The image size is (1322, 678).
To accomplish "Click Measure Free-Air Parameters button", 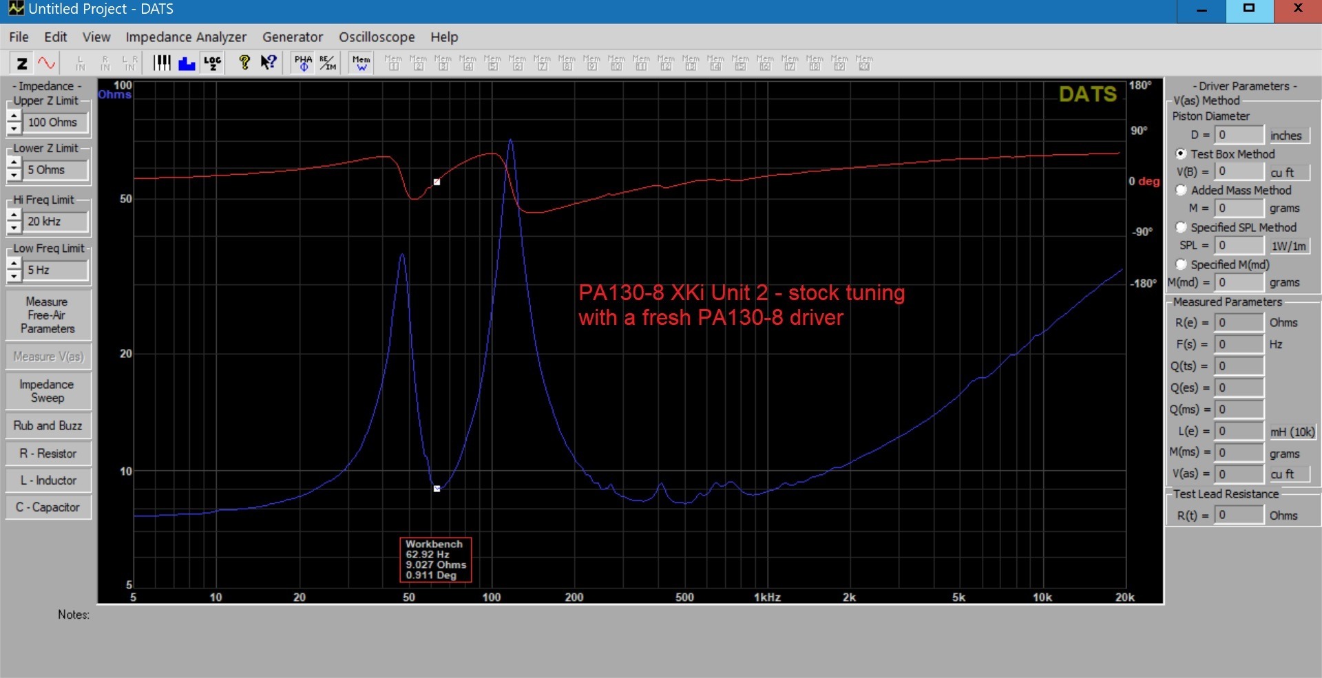I will coord(48,315).
